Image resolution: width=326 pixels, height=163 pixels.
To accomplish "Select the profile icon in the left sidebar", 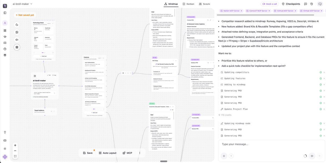I will click(x=5, y=23).
